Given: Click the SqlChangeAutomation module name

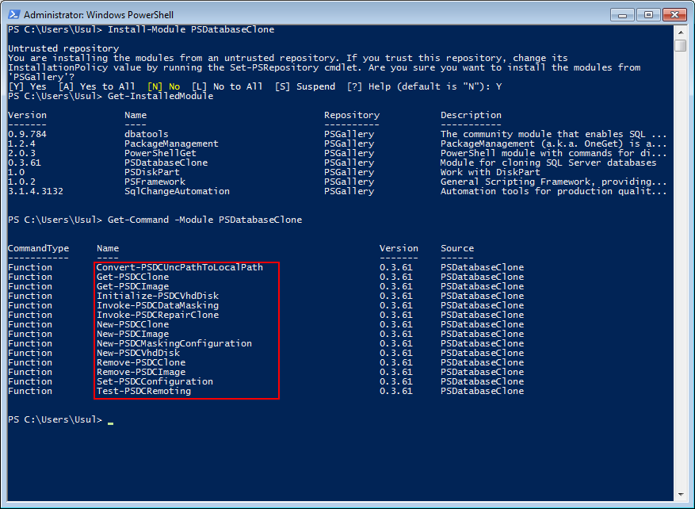Looking at the screenshot, I should tap(177, 191).
